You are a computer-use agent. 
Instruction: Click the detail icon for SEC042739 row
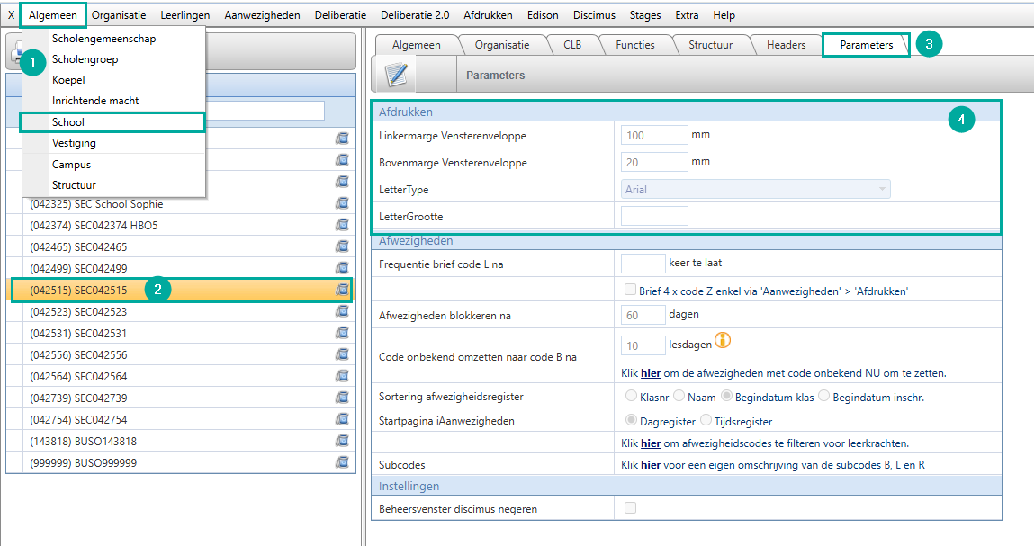tap(342, 398)
